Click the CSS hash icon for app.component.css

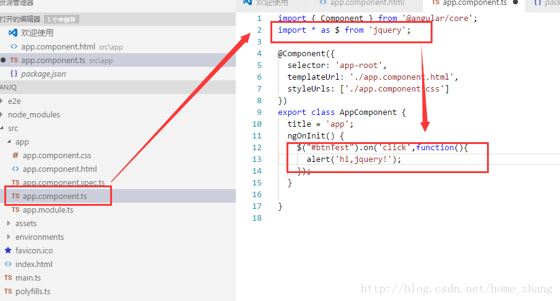pos(15,155)
